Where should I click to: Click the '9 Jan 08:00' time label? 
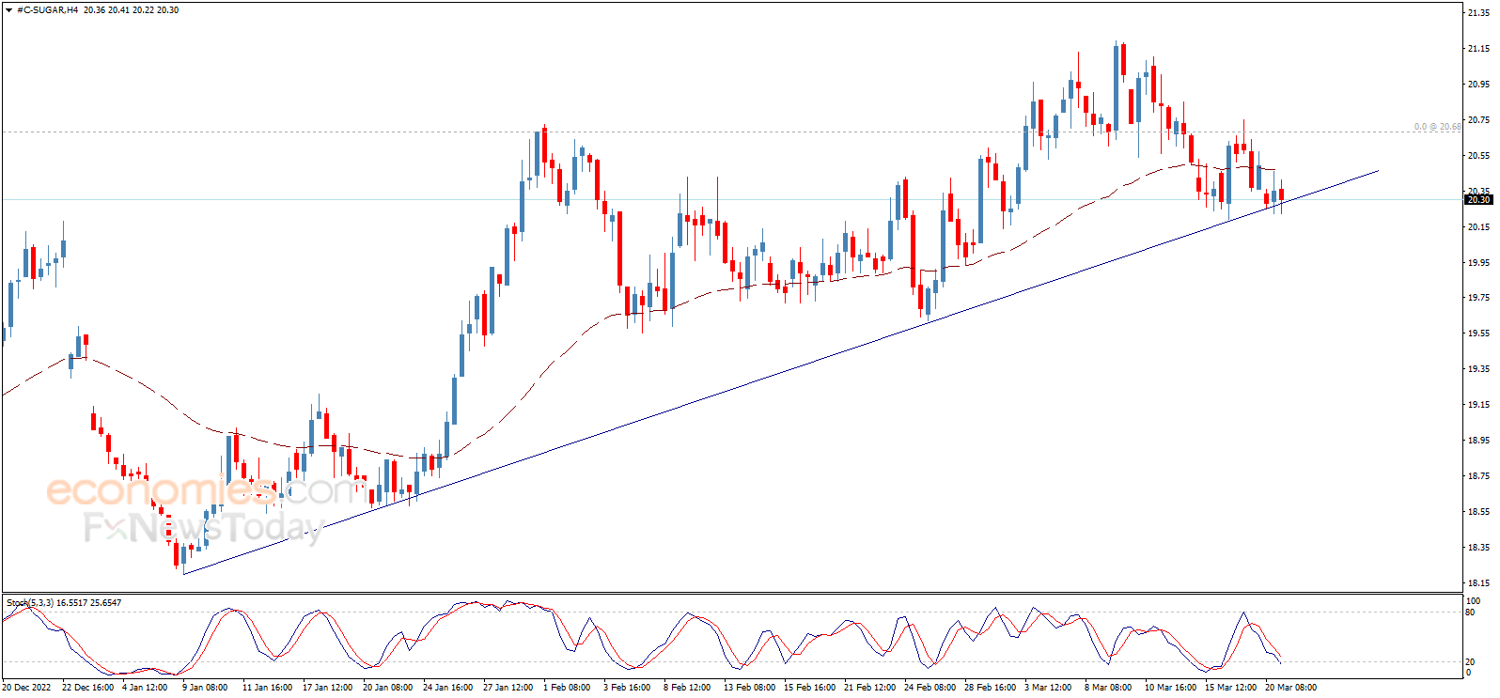pyautogui.click(x=205, y=688)
